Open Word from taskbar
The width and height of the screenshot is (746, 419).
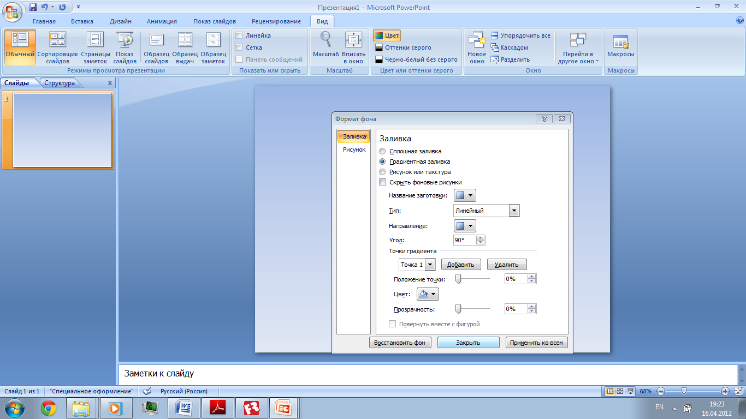(x=183, y=408)
